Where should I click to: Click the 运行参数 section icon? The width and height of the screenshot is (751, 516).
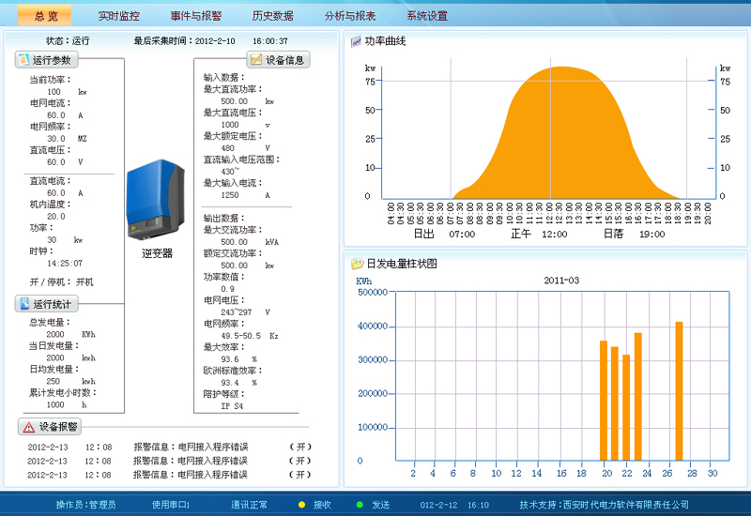[x=24, y=60]
